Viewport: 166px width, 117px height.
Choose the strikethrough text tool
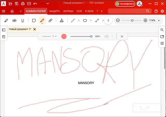pyautogui.click(x=15, y=20)
